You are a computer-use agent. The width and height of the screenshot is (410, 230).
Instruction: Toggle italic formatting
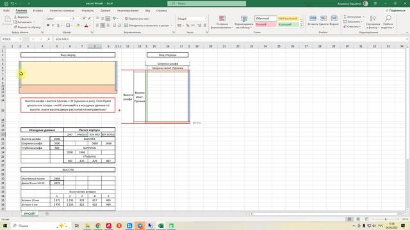pyautogui.click(x=53, y=26)
